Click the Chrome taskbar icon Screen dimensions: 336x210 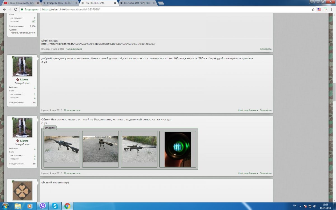pyautogui.click(x=67, y=206)
